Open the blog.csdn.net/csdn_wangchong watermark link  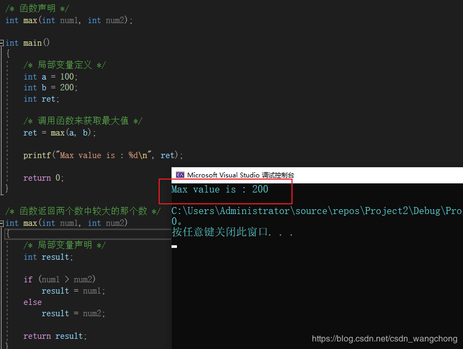coord(384,339)
